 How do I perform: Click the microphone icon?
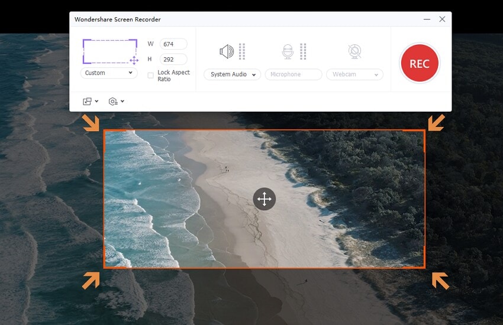pos(288,51)
